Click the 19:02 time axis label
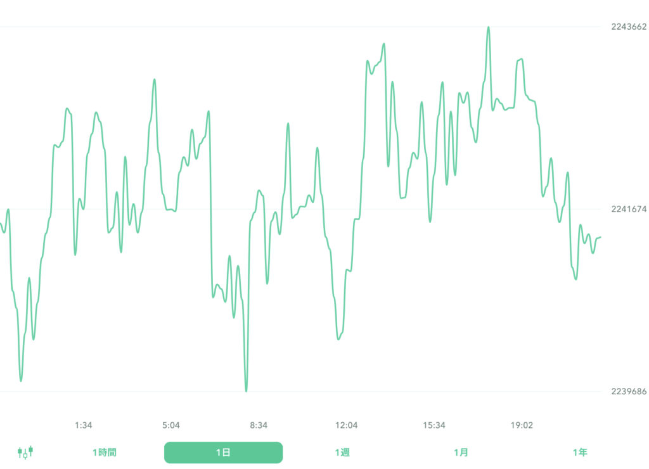The width and height of the screenshot is (649, 469). click(522, 425)
